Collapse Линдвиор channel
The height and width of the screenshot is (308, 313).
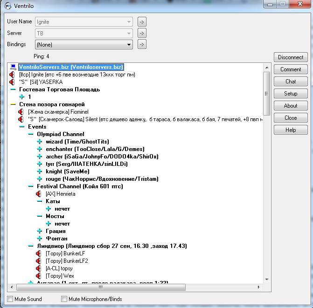pyautogui.click(x=30, y=246)
